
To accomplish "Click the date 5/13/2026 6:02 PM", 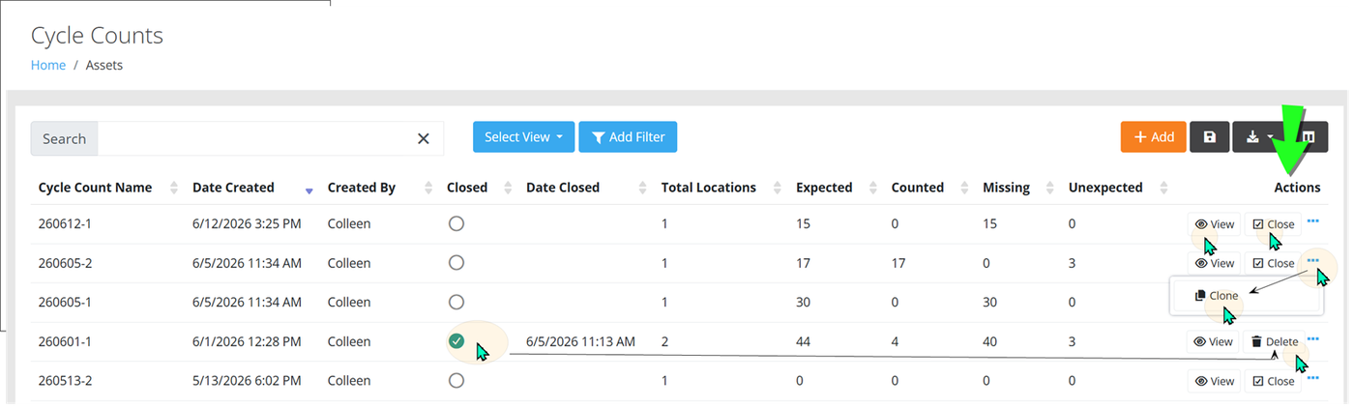I will (247, 381).
